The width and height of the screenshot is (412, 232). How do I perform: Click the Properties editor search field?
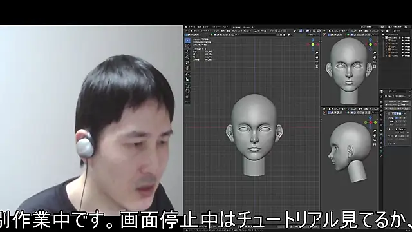(397, 92)
